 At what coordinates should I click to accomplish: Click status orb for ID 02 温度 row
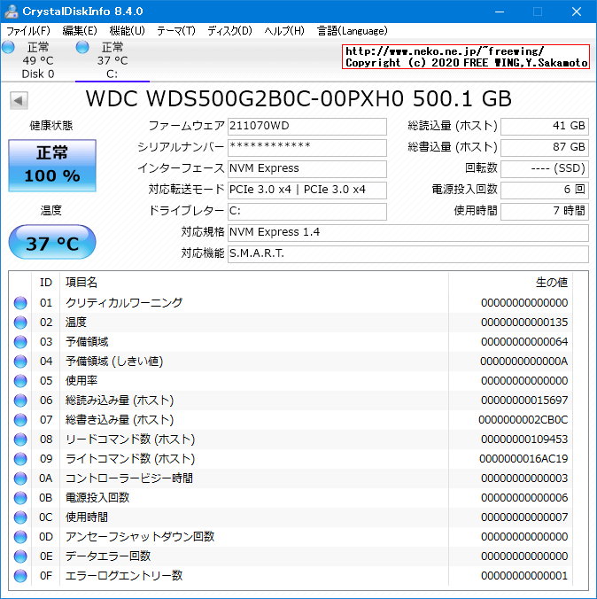click(x=20, y=323)
